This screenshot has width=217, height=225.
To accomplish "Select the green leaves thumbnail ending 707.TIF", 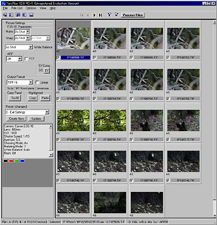I will pos(74,120).
